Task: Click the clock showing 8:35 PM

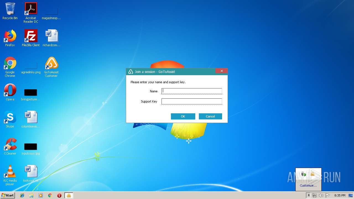Action: coord(340,195)
